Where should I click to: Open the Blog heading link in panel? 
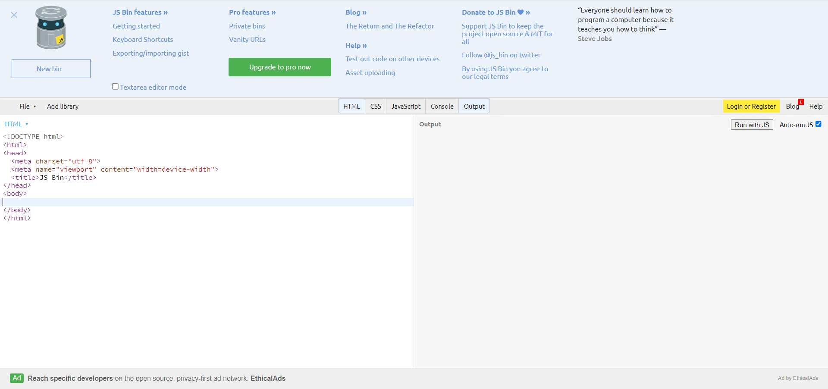(x=356, y=13)
